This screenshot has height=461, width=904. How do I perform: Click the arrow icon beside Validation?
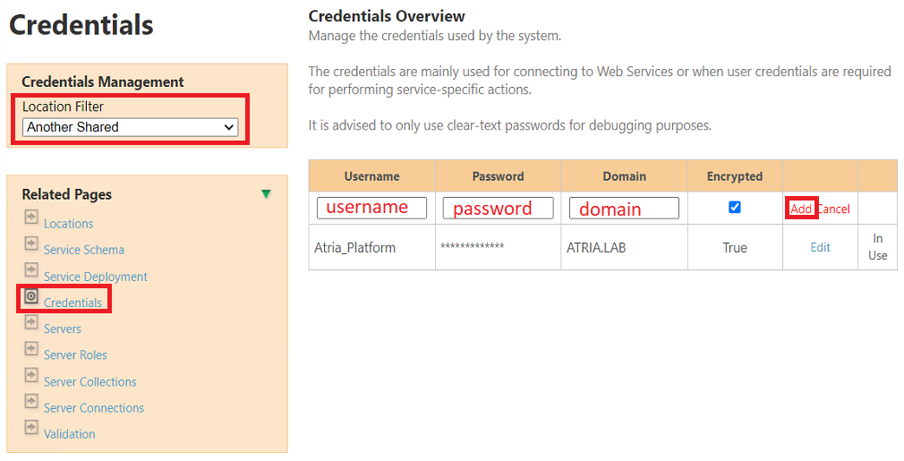tap(31, 428)
